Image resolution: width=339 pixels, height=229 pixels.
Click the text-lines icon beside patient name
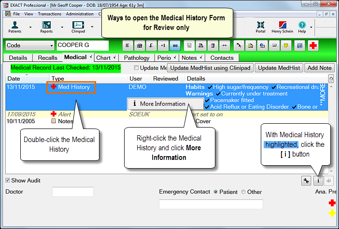127,45
